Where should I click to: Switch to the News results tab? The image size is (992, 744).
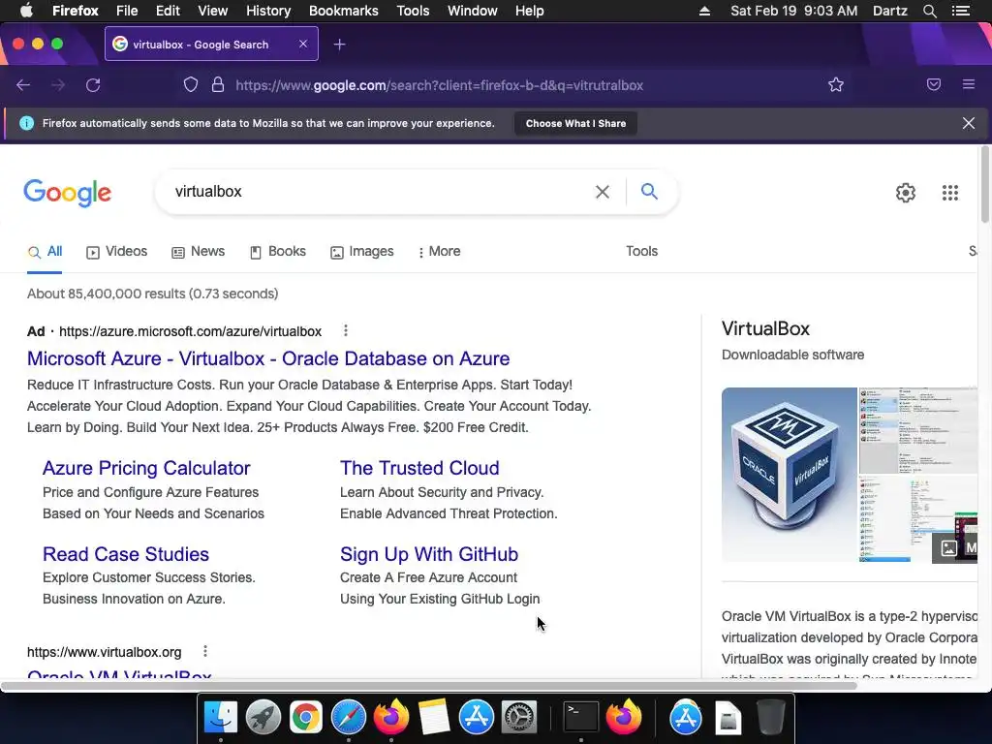pos(198,252)
